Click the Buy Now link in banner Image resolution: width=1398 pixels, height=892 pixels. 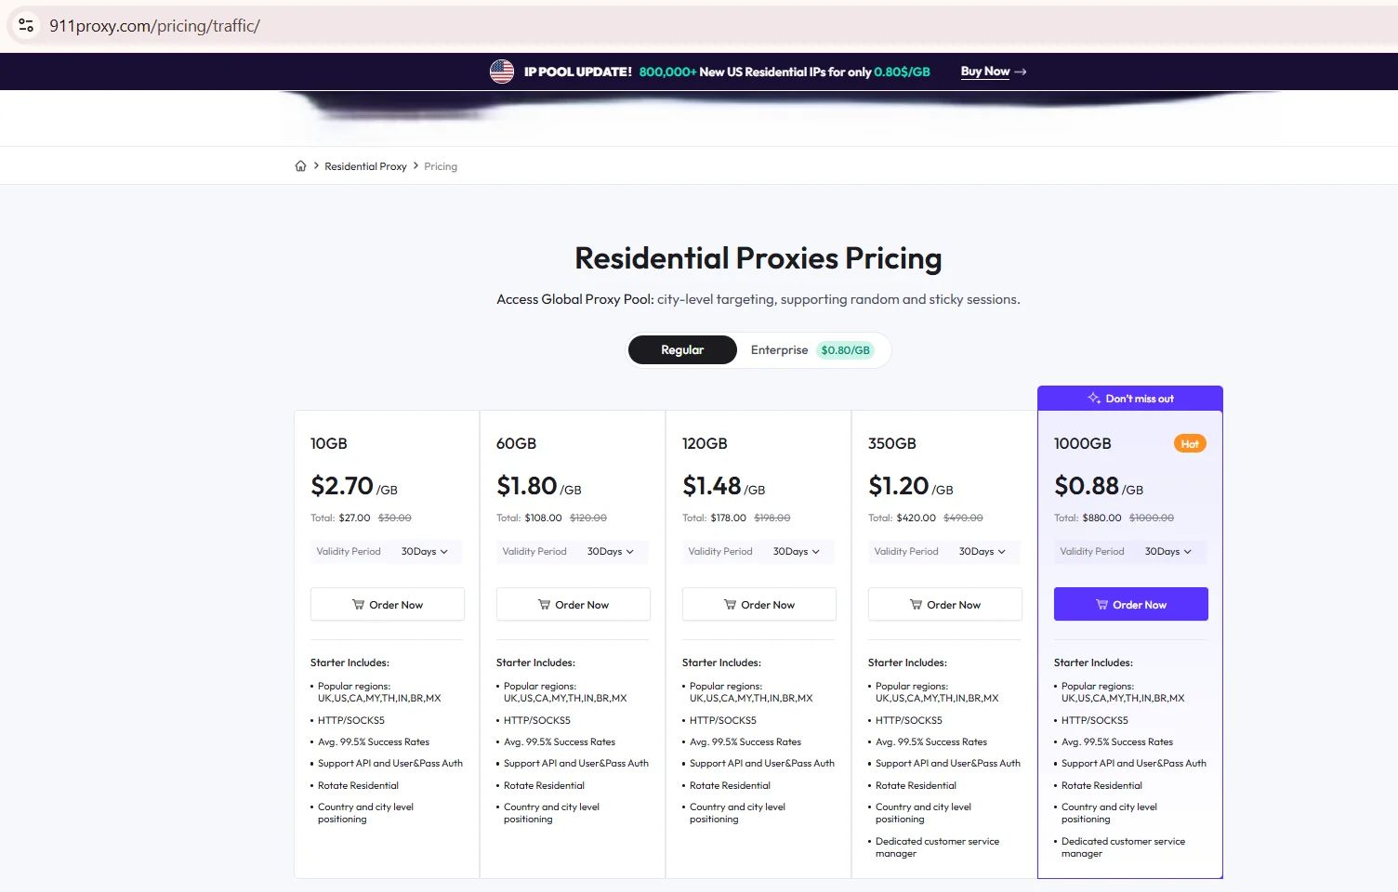point(985,72)
